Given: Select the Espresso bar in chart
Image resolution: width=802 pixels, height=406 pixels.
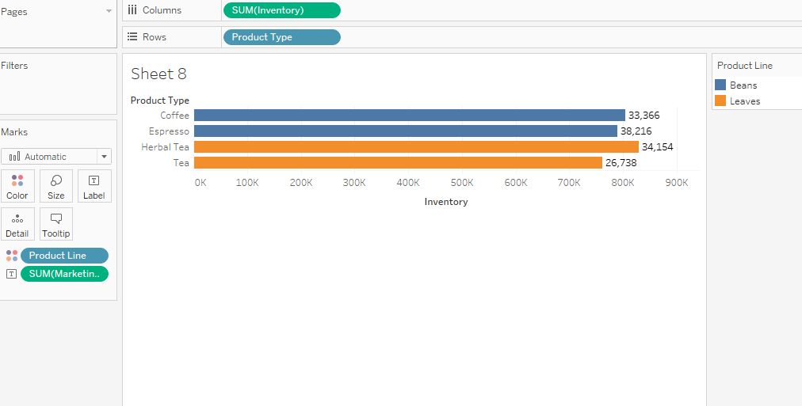Looking at the screenshot, I should pyautogui.click(x=406, y=131).
